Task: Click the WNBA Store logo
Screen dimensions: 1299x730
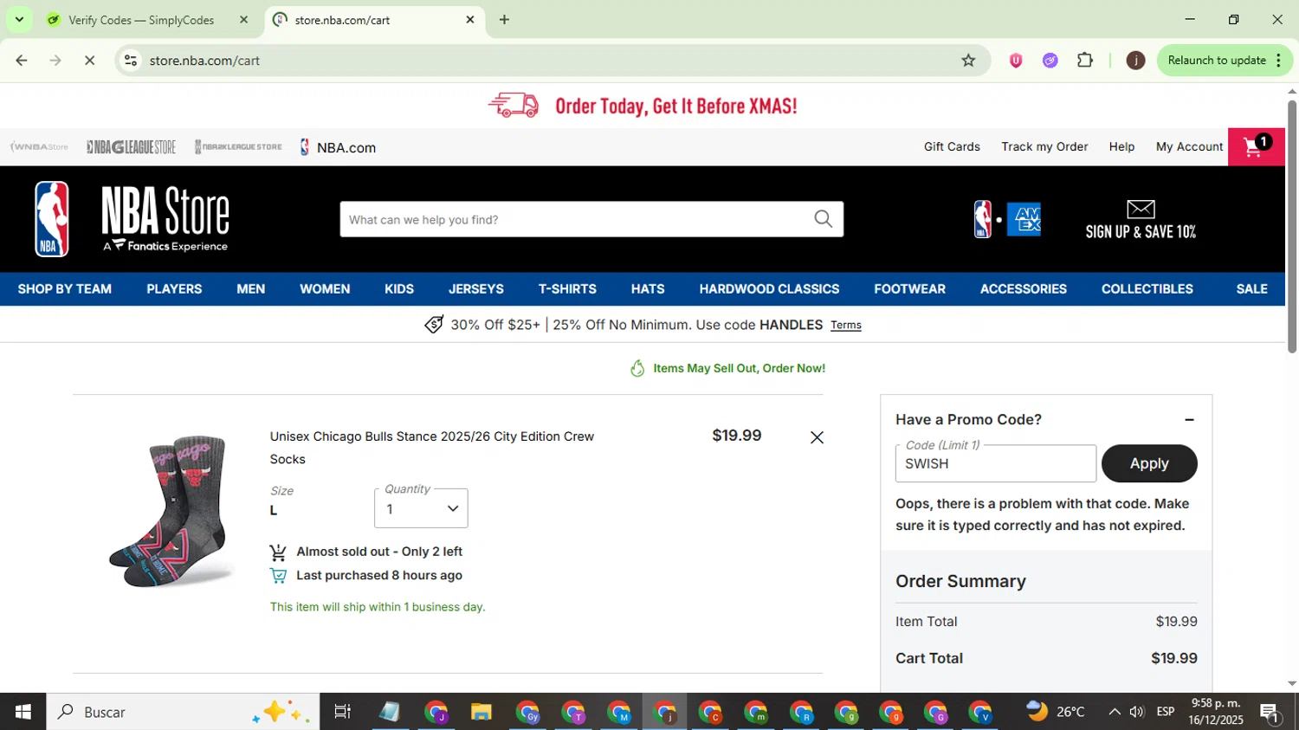Action: click(x=39, y=147)
